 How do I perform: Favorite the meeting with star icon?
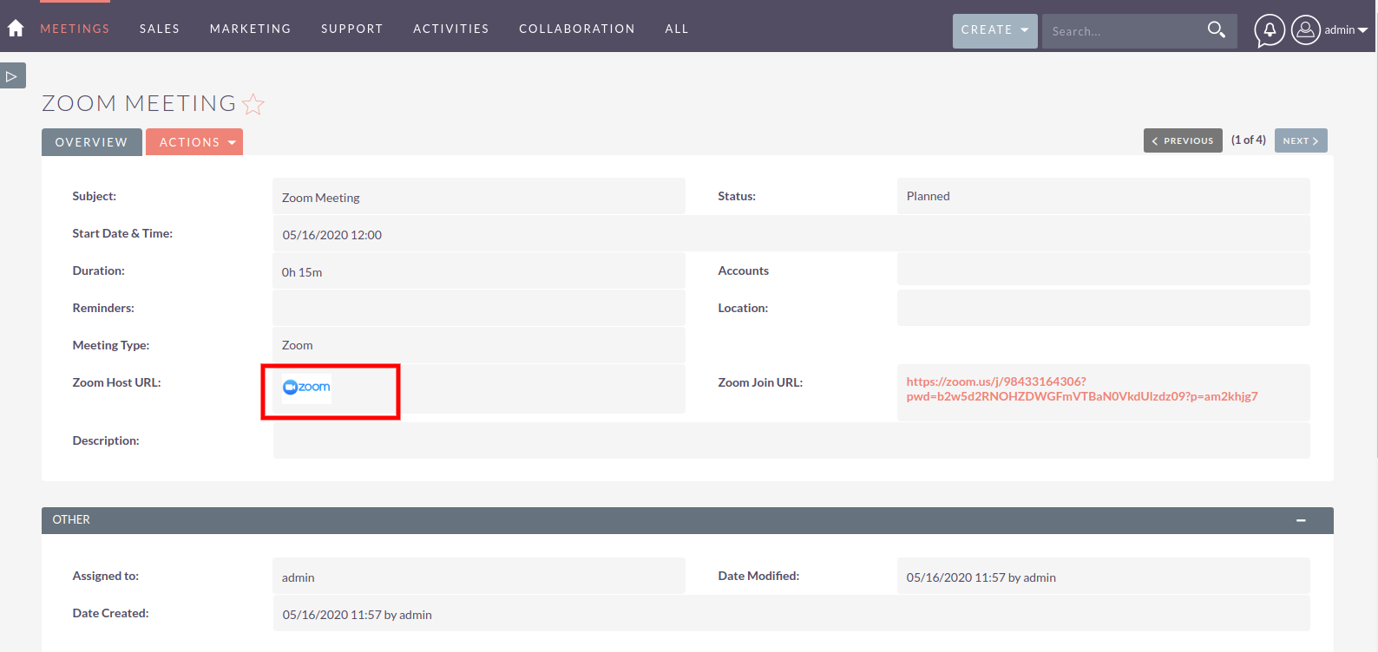[253, 104]
